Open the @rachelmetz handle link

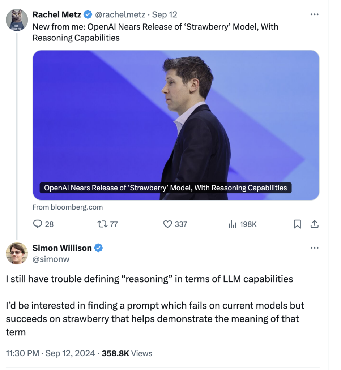pos(120,14)
